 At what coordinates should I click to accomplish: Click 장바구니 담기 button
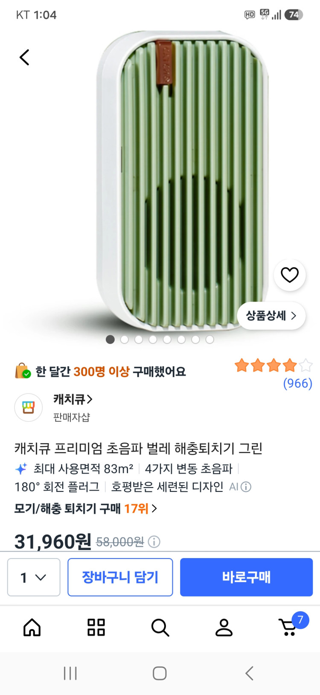(120, 577)
